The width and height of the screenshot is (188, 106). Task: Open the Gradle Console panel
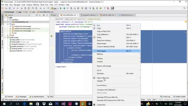coord(179,97)
